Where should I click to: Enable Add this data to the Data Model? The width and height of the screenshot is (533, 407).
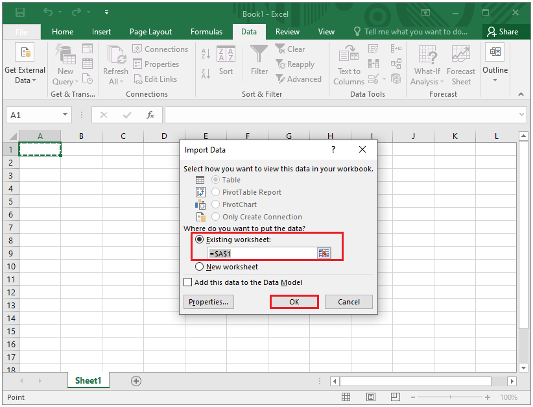pyautogui.click(x=188, y=282)
